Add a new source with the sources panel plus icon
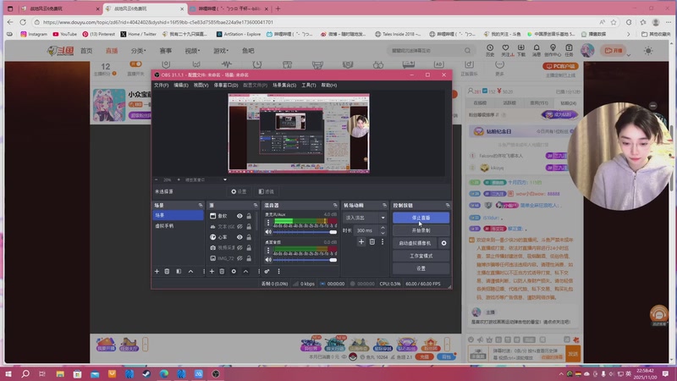The height and width of the screenshot is (381, 677). tap(212, 271)
